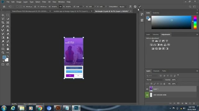This screenshot has width=199, height=111.
Task: Open the Color panel menu
Action: pos(197,13)
